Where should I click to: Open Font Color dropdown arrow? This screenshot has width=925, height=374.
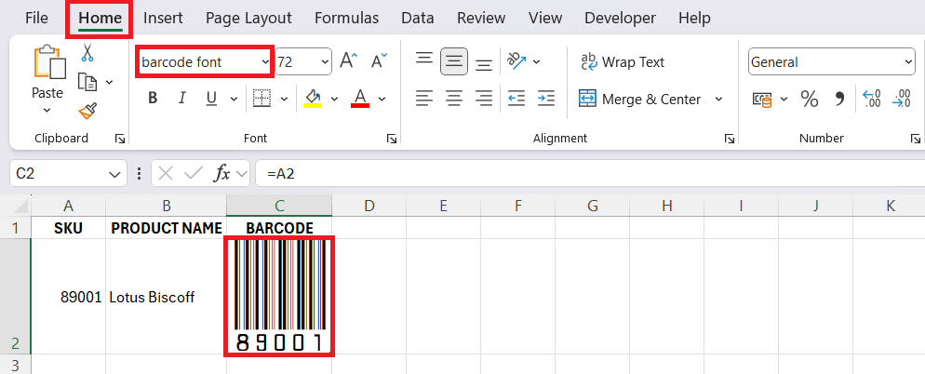click(382, 100)
